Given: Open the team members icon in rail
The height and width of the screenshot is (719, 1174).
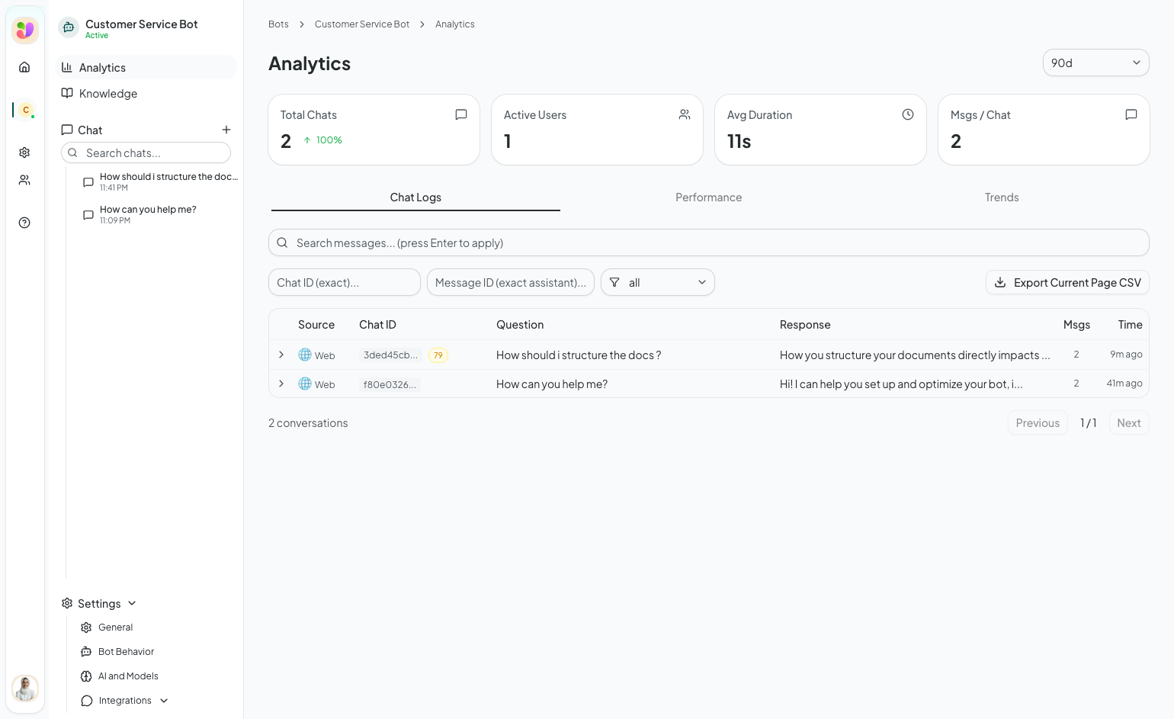Looking at the screenshot, I should pos(24,180).
